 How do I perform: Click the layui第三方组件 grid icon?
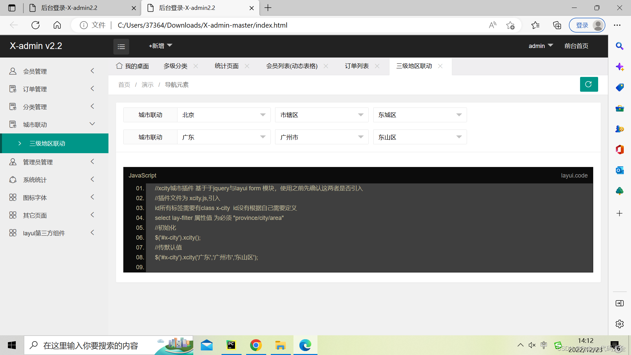pos(13,233)
